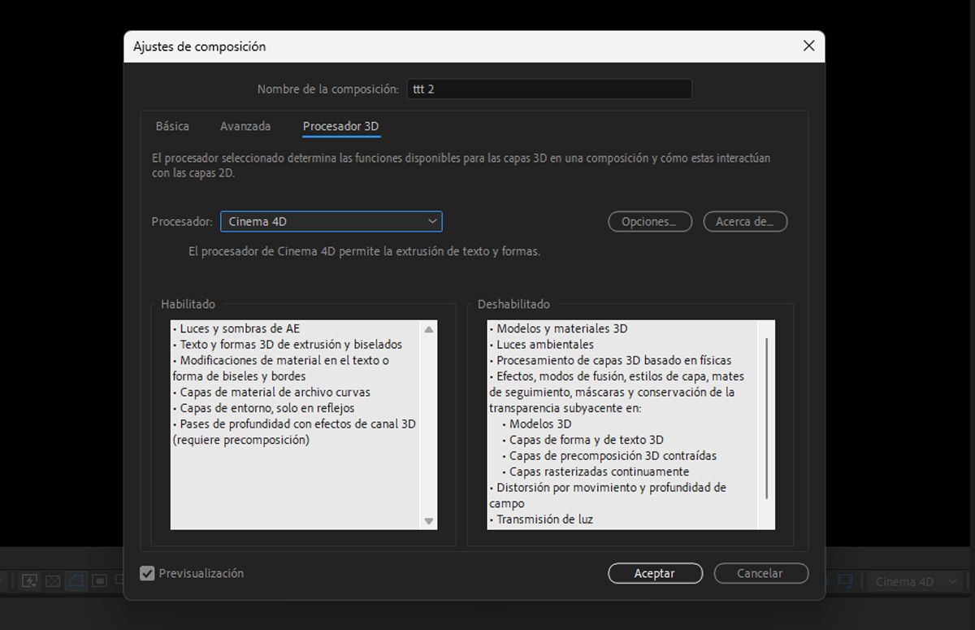This screenshot has width=975, height=630.
Task: Switch to the Avanzada tab
Action: point(245,126)
